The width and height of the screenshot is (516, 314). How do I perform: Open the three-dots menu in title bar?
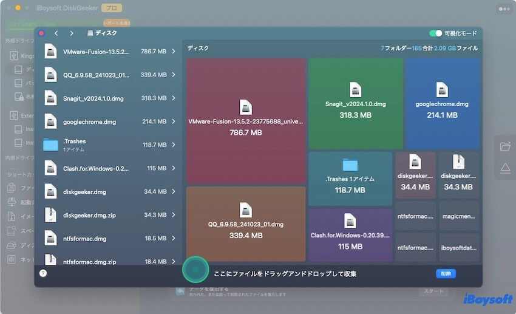[504, 9]
